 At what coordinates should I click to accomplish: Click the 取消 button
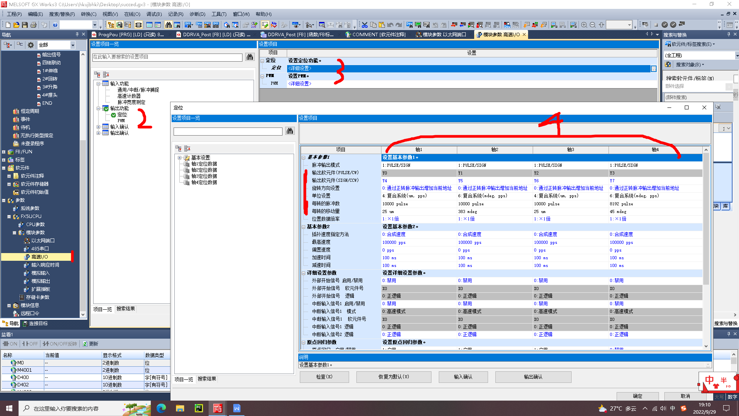coord(685,396)
